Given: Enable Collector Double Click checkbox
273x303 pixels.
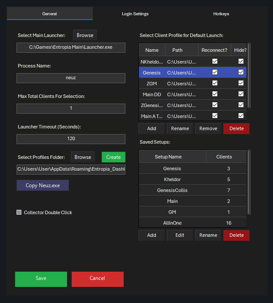Looking at the screenshot, I should click(19, 212).
